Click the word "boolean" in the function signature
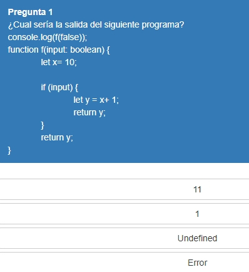 [x=87, y=50]
